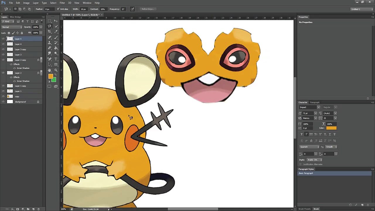The width and height of the screenshot is (375, 211).
Task: Hide the Layer 1 copy layer
Action: (x=3, y=86)
